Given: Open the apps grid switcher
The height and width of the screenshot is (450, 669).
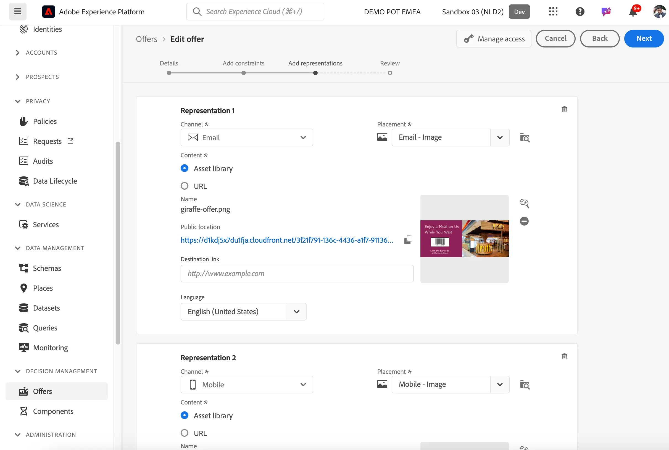Looking at the screenshot, I should pyautogui.click(x=553, y=12).
